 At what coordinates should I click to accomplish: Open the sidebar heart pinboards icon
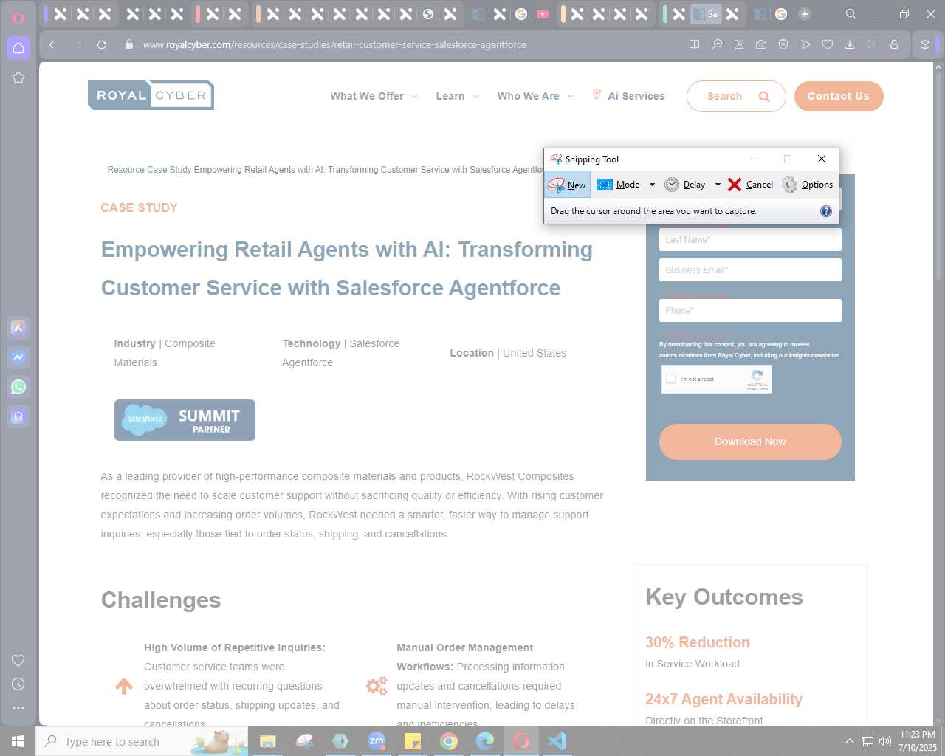(x=18, y=660)
